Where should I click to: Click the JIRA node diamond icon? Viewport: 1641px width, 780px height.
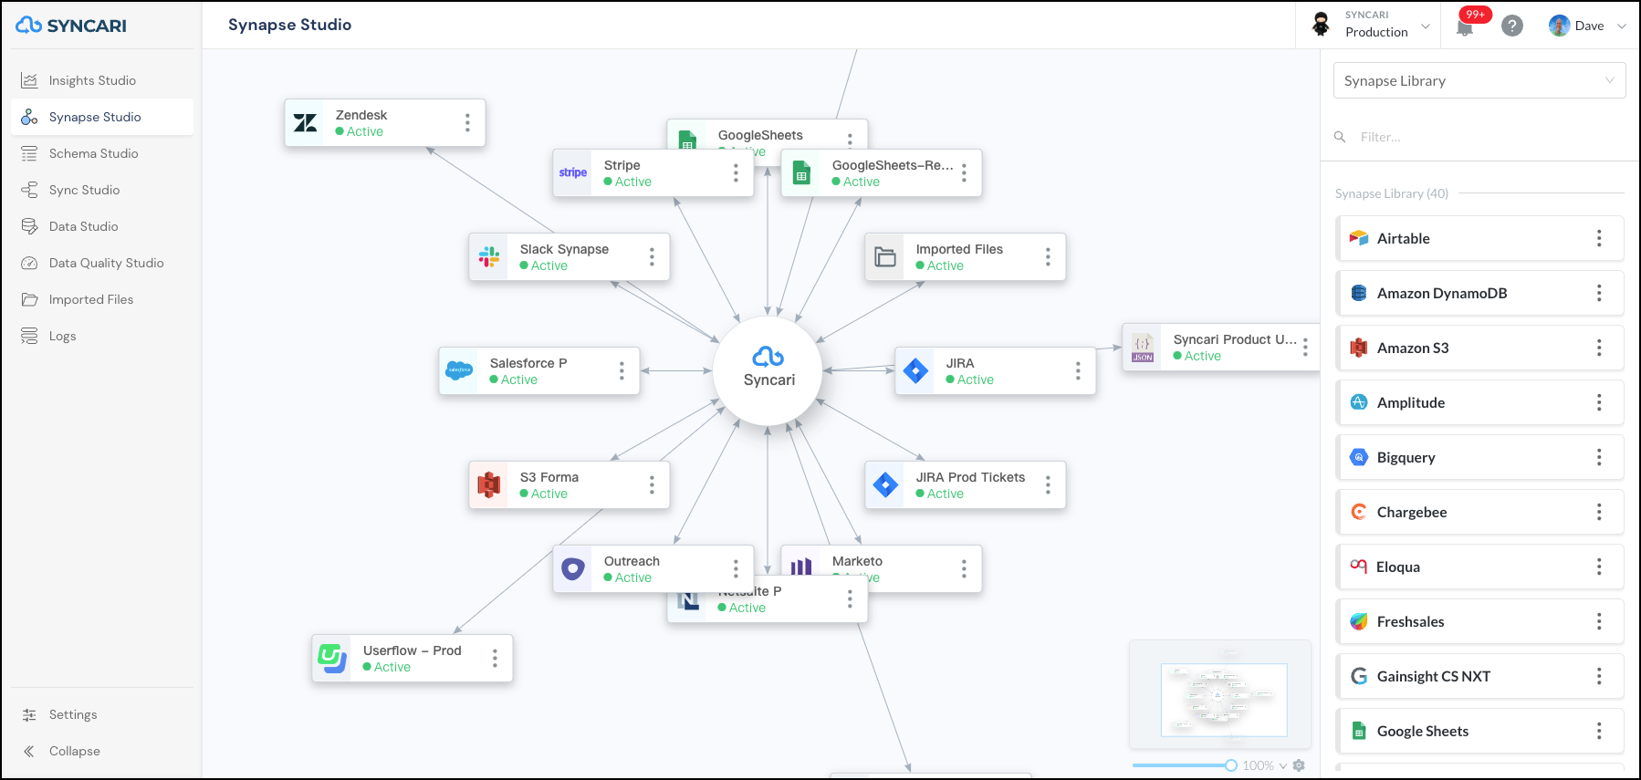click(915, 371)
